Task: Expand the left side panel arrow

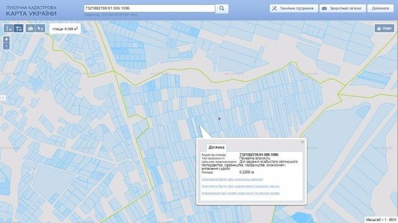Action: [x=3, y=98]
